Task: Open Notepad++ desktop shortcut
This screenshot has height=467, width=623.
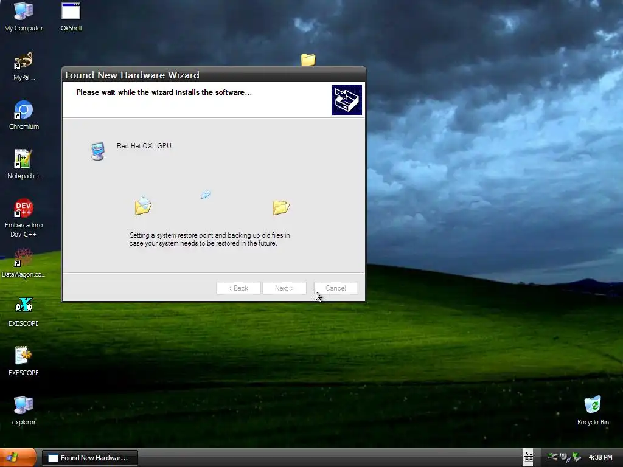Action: (24, 164)
